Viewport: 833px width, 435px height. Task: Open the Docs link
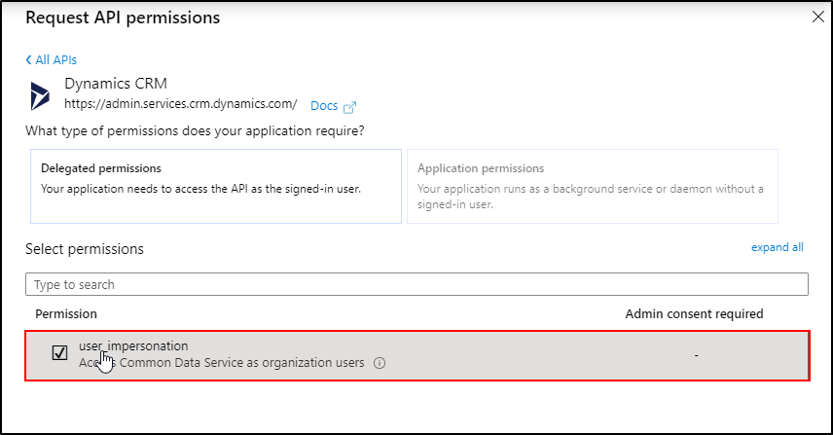tap(323, 105)
